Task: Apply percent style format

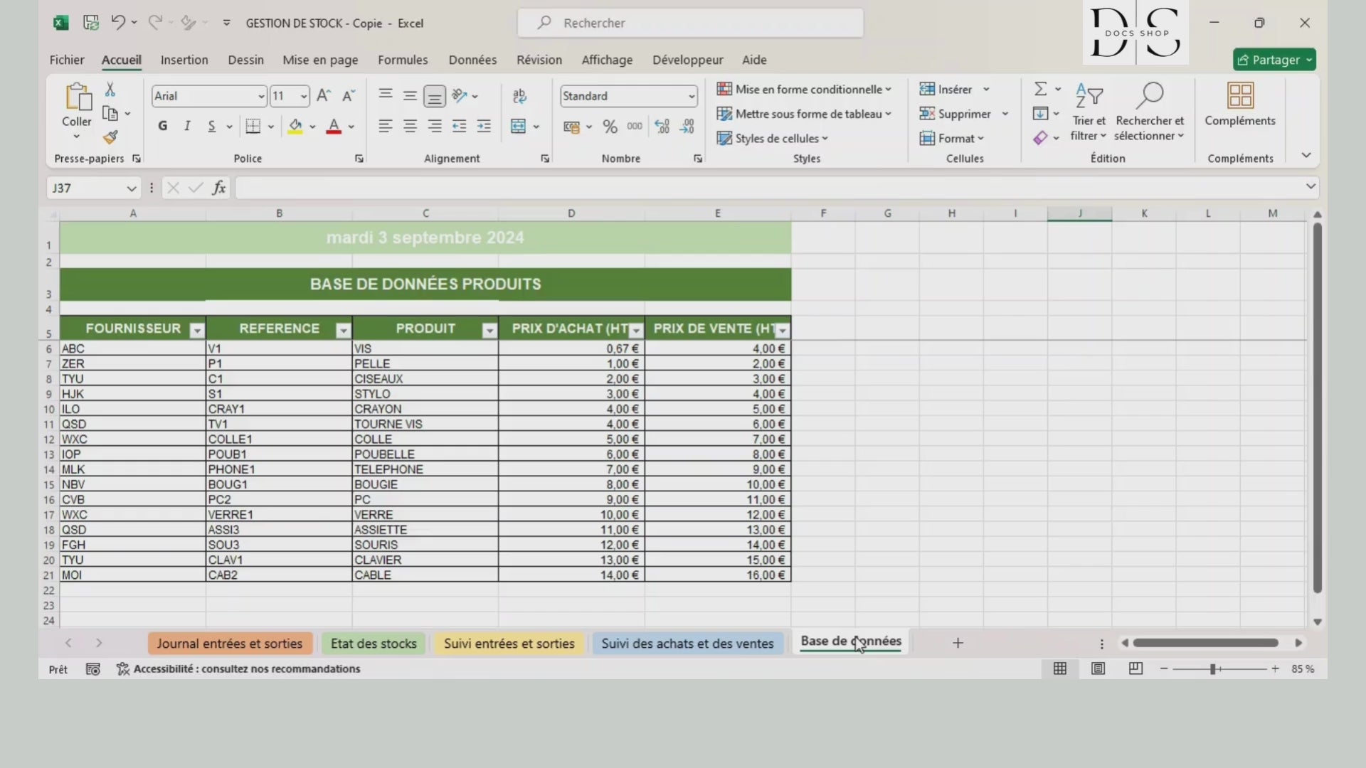Action: [x=610, y=127]
